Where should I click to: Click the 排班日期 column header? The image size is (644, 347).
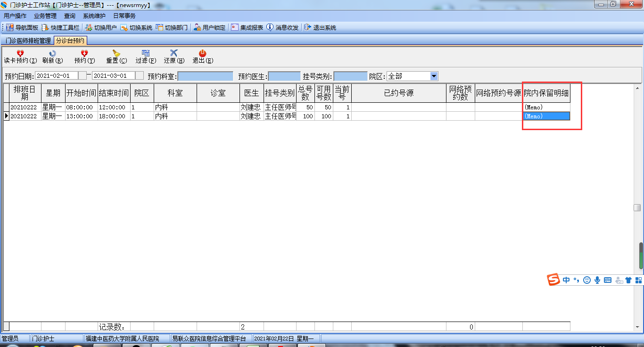coord(25,93)
